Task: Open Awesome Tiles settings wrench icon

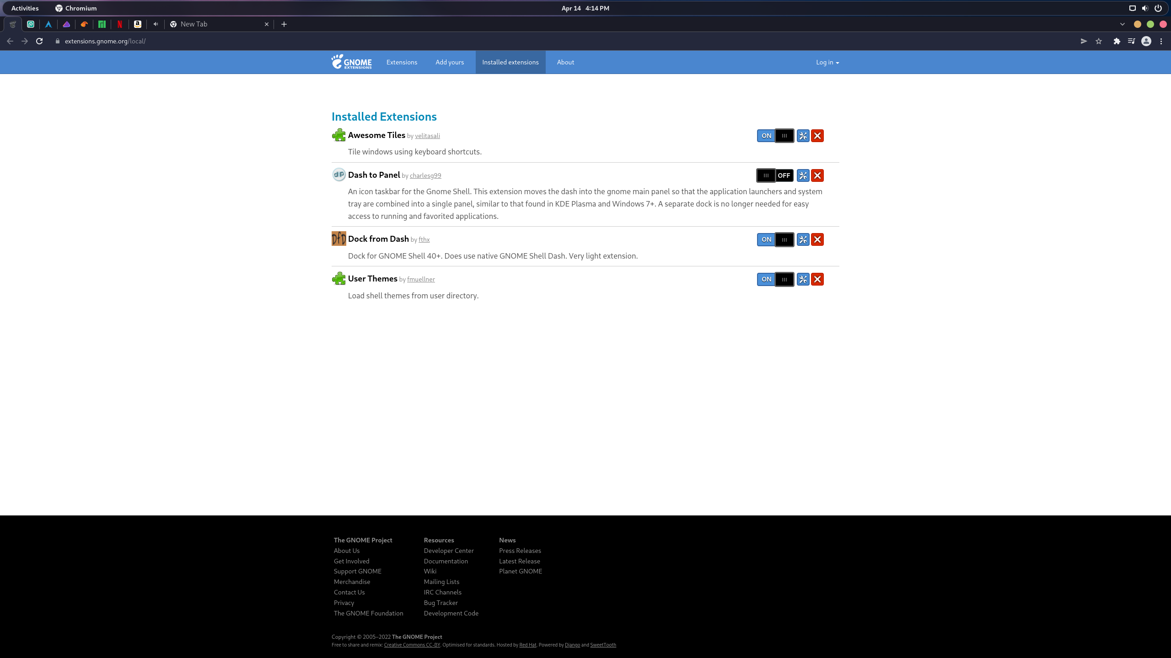Action: pyautogui.click(x=803, y=136)
